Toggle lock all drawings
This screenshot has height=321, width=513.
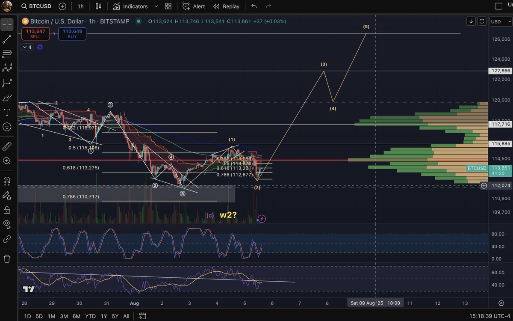click(7, 210)
